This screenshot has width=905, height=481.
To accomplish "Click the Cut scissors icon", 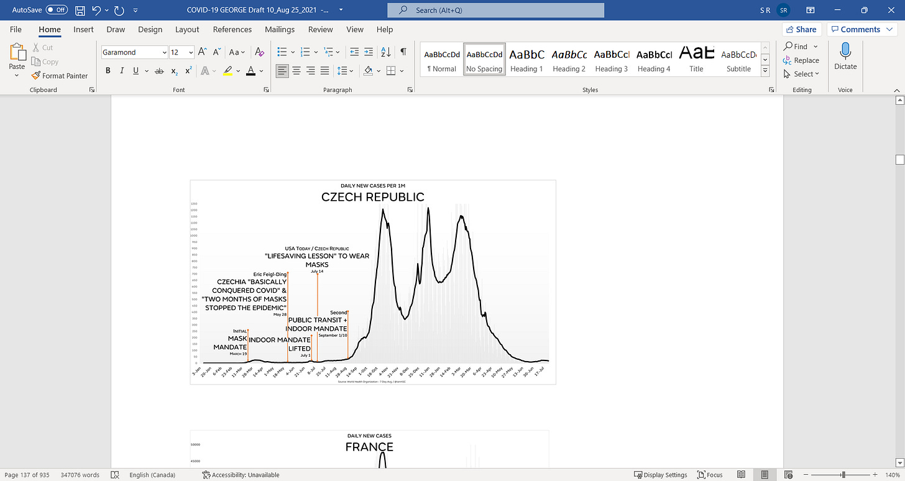I will tap(36, 47).
